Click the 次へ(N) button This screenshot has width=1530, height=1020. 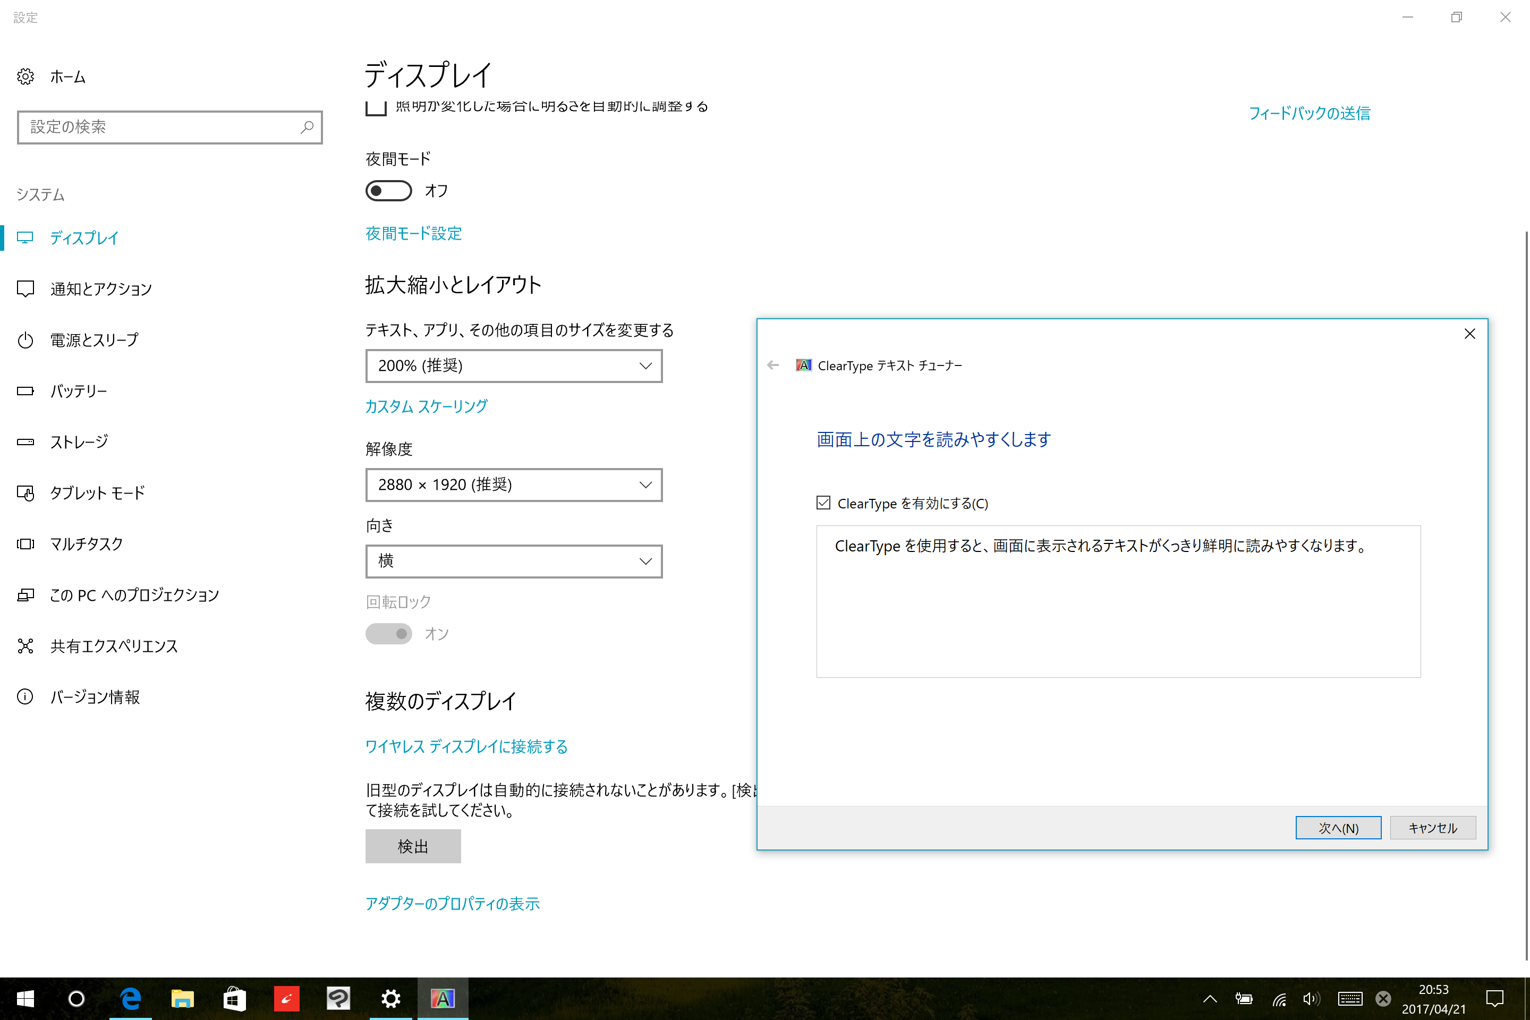click(x=1338, y=828)
